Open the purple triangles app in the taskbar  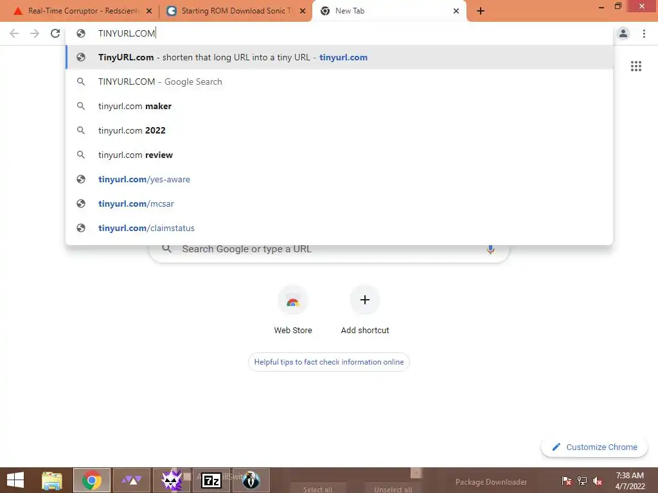pyautogui.click(x=131, y=480)
